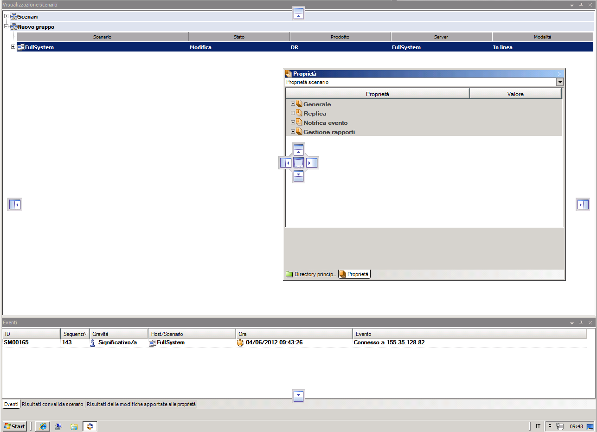Click the Replica properties folder icon
597x432 pixels.
point(299,113)
